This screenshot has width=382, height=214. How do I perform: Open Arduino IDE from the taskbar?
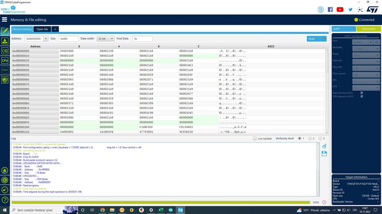[x=171, y=210]
